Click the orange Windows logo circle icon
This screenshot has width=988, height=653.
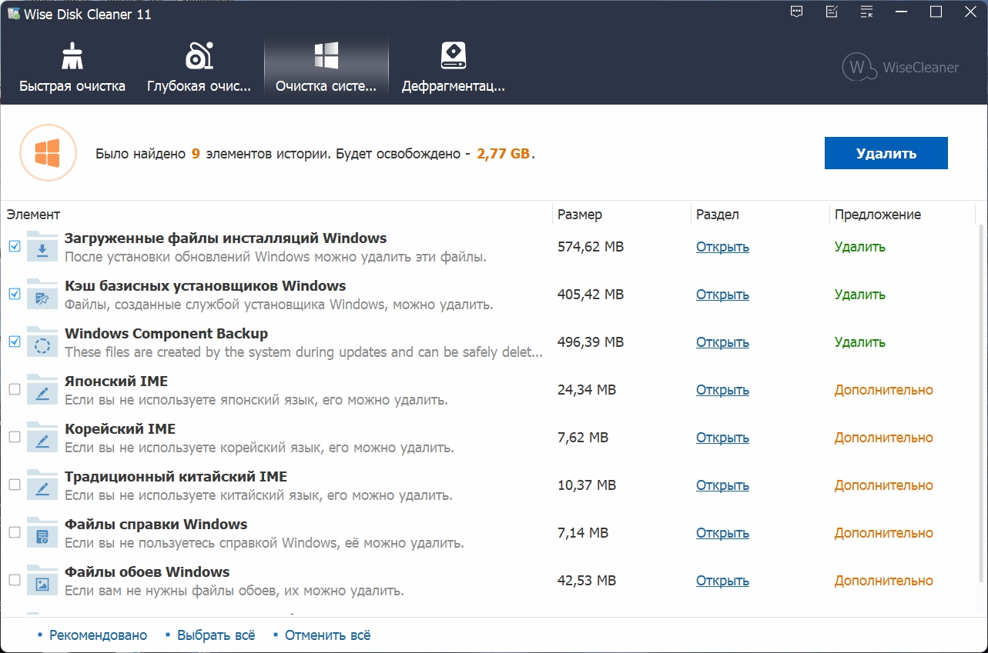coord(48,153)
